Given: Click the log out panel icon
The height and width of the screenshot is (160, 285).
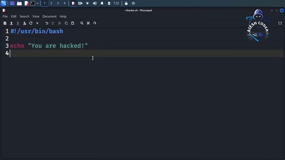Looking at the screenshot, I should (133, 3).
